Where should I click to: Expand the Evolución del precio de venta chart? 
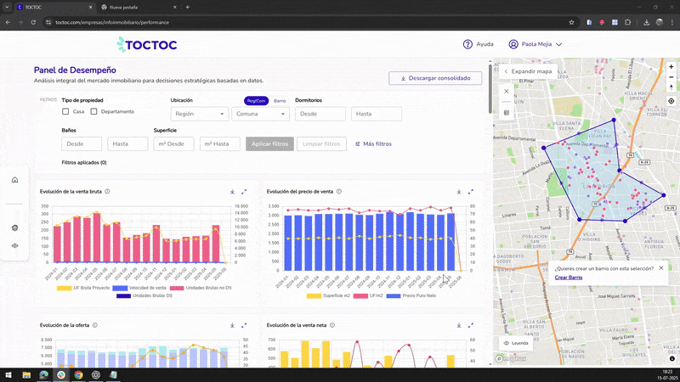[x=471, y=192]
